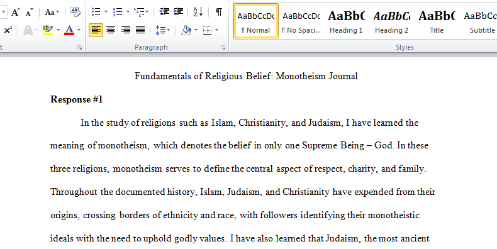This screenshot has width=497, height=249.
Task: Select the No Spacing style
Action: coord(301,21)
